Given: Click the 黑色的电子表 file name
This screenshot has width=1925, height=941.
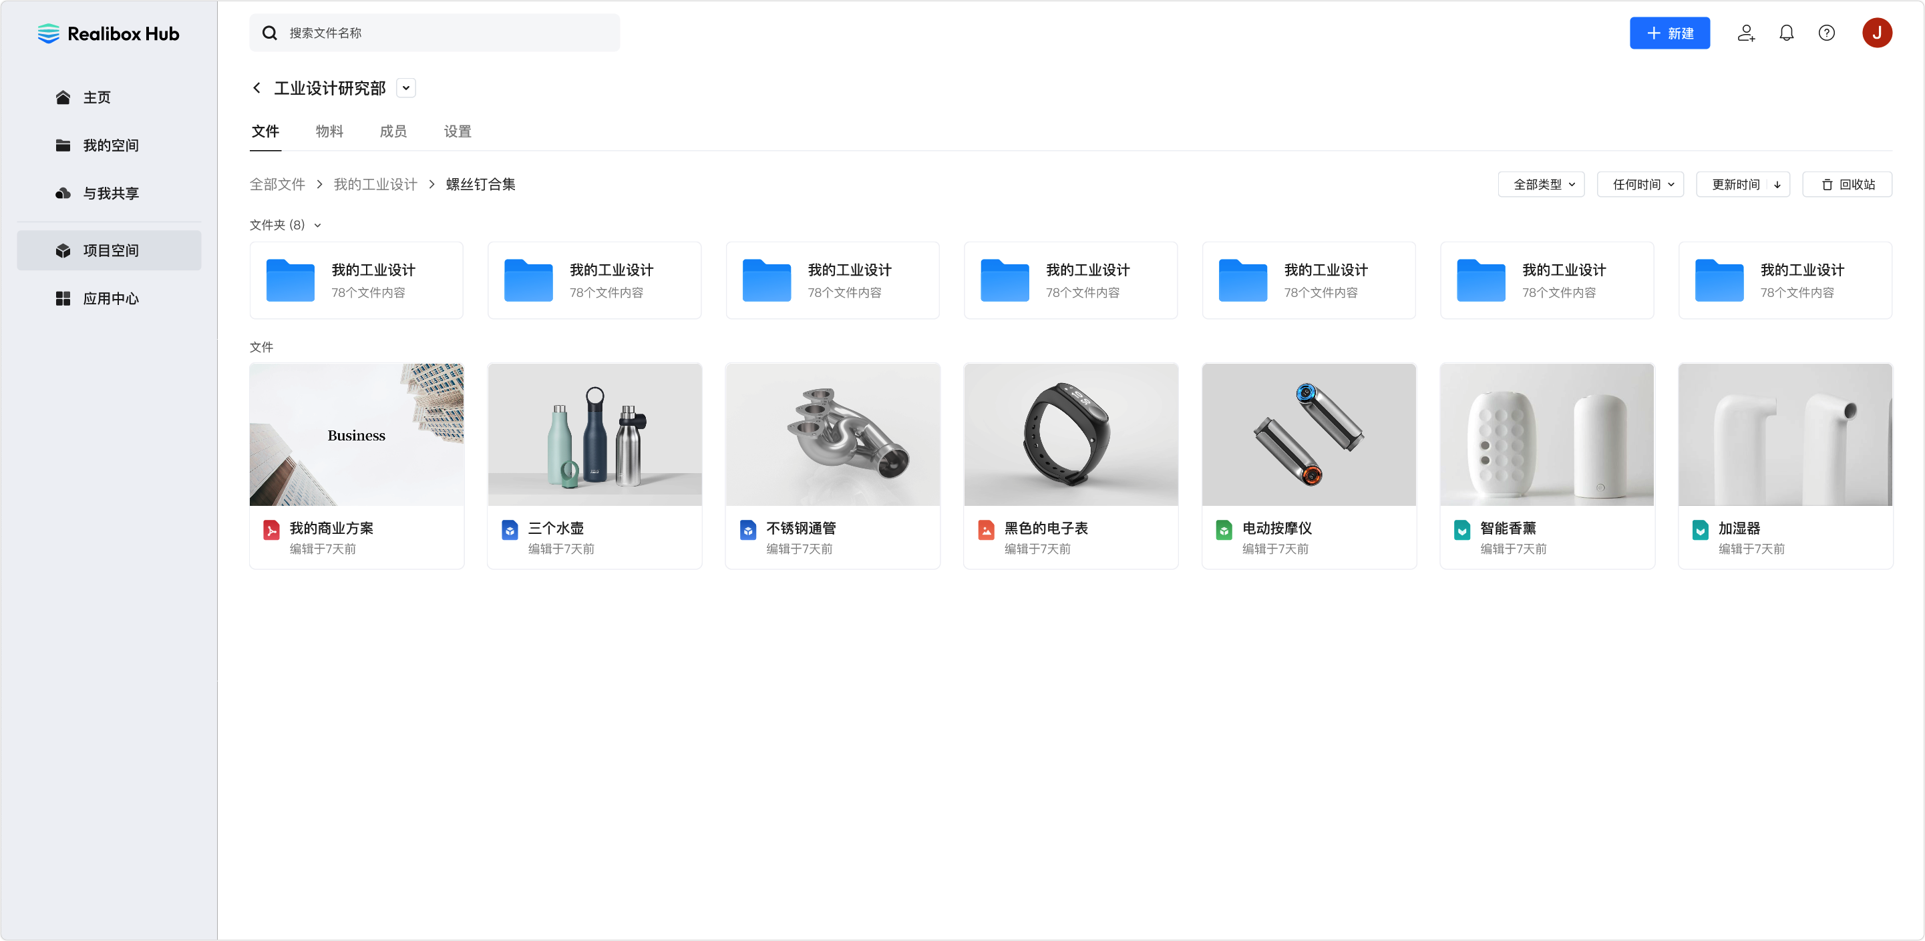Looking at the screenshot, I should click(1046, 528).
